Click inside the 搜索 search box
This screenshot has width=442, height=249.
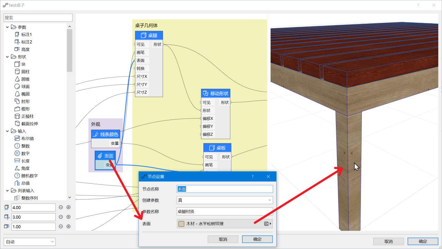(38, 17)
